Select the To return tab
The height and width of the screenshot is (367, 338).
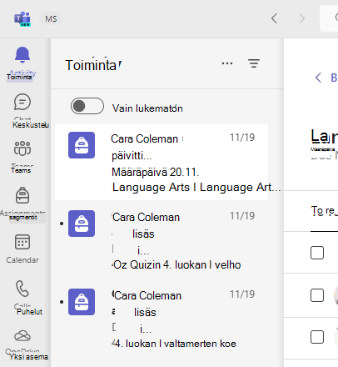(x=324, y=211)
